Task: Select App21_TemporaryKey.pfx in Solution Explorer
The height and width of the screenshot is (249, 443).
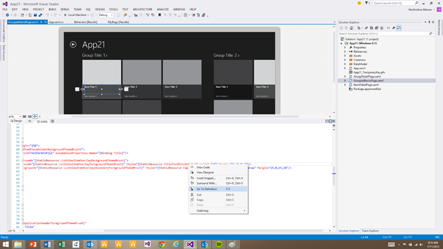Action: [369, 72]
